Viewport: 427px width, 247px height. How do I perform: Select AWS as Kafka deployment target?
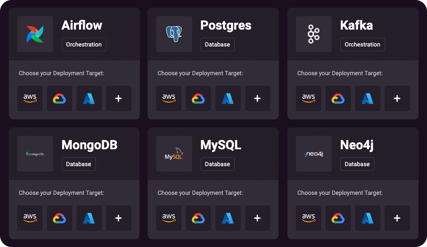(x=309, y=98)
